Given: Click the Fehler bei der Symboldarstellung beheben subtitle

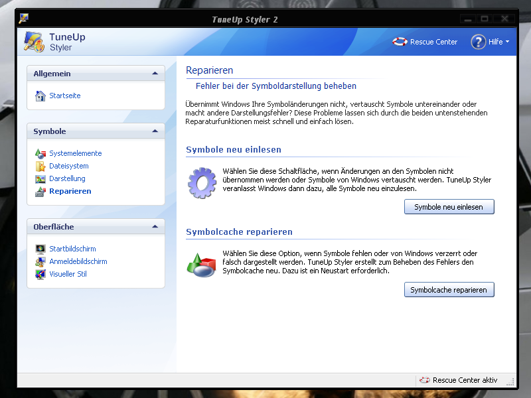Looking at the screenshot, I should (276, 86).
